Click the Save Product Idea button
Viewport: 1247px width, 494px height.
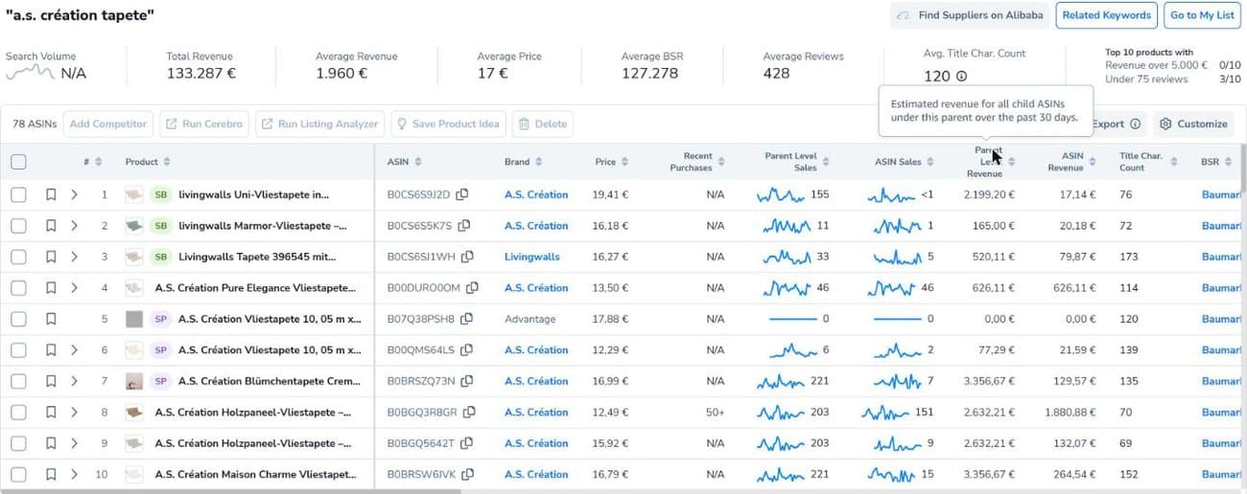click(x=447, y=123)
